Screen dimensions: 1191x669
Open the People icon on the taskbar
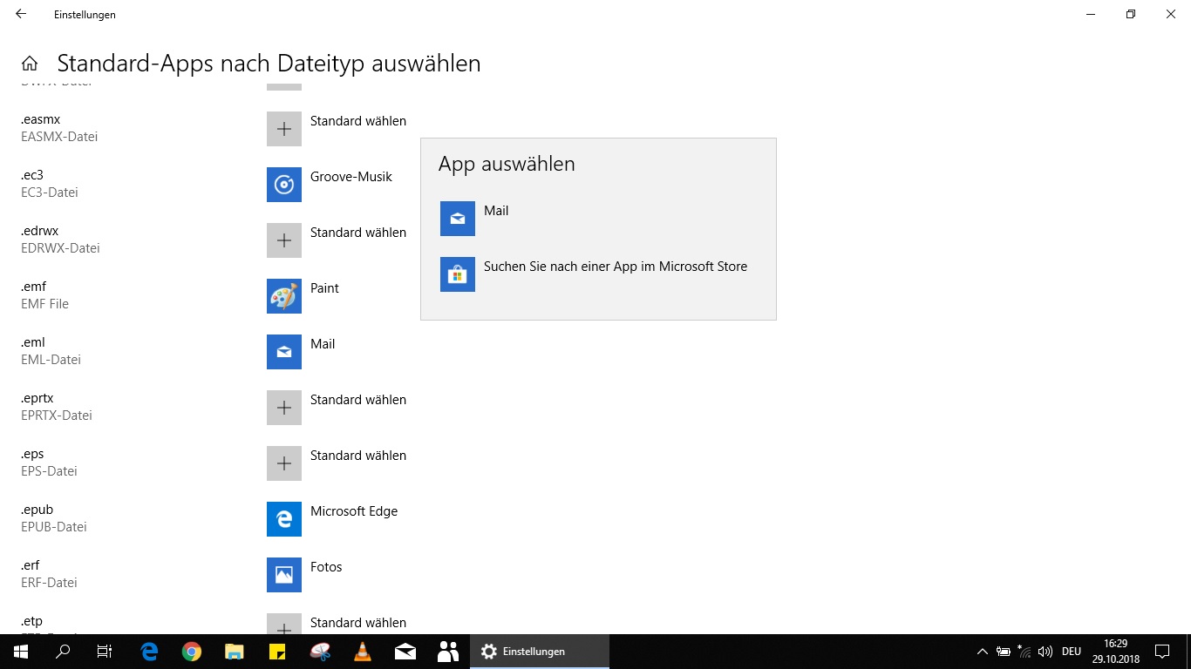[x=448, y=652]
